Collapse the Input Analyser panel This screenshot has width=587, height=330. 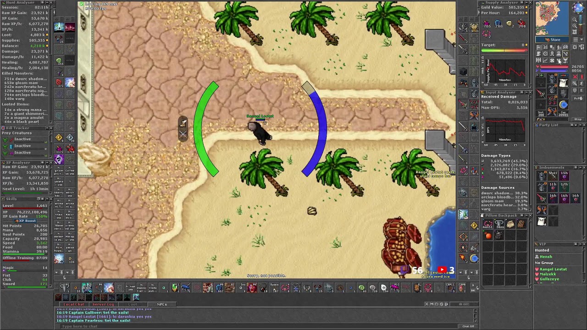(x=526, y=92)
